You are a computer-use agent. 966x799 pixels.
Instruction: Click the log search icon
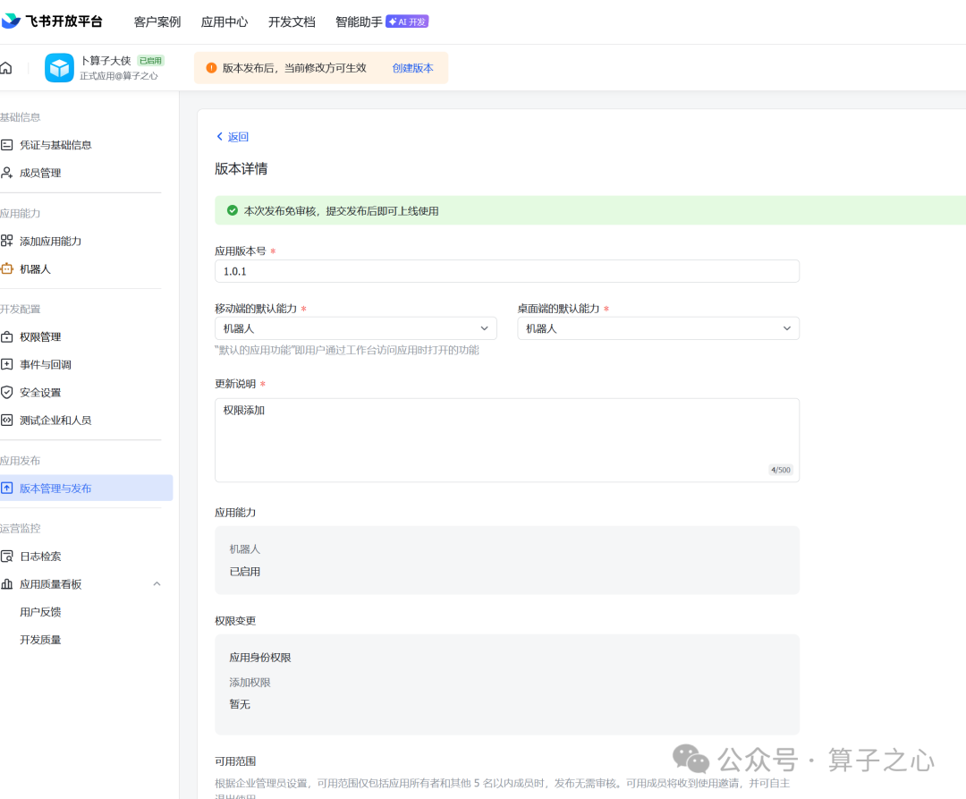(x=7, y=557)
